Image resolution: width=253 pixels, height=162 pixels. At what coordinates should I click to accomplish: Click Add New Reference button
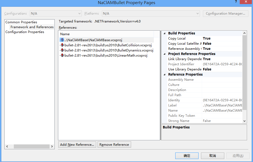click(x=77, y=145)
